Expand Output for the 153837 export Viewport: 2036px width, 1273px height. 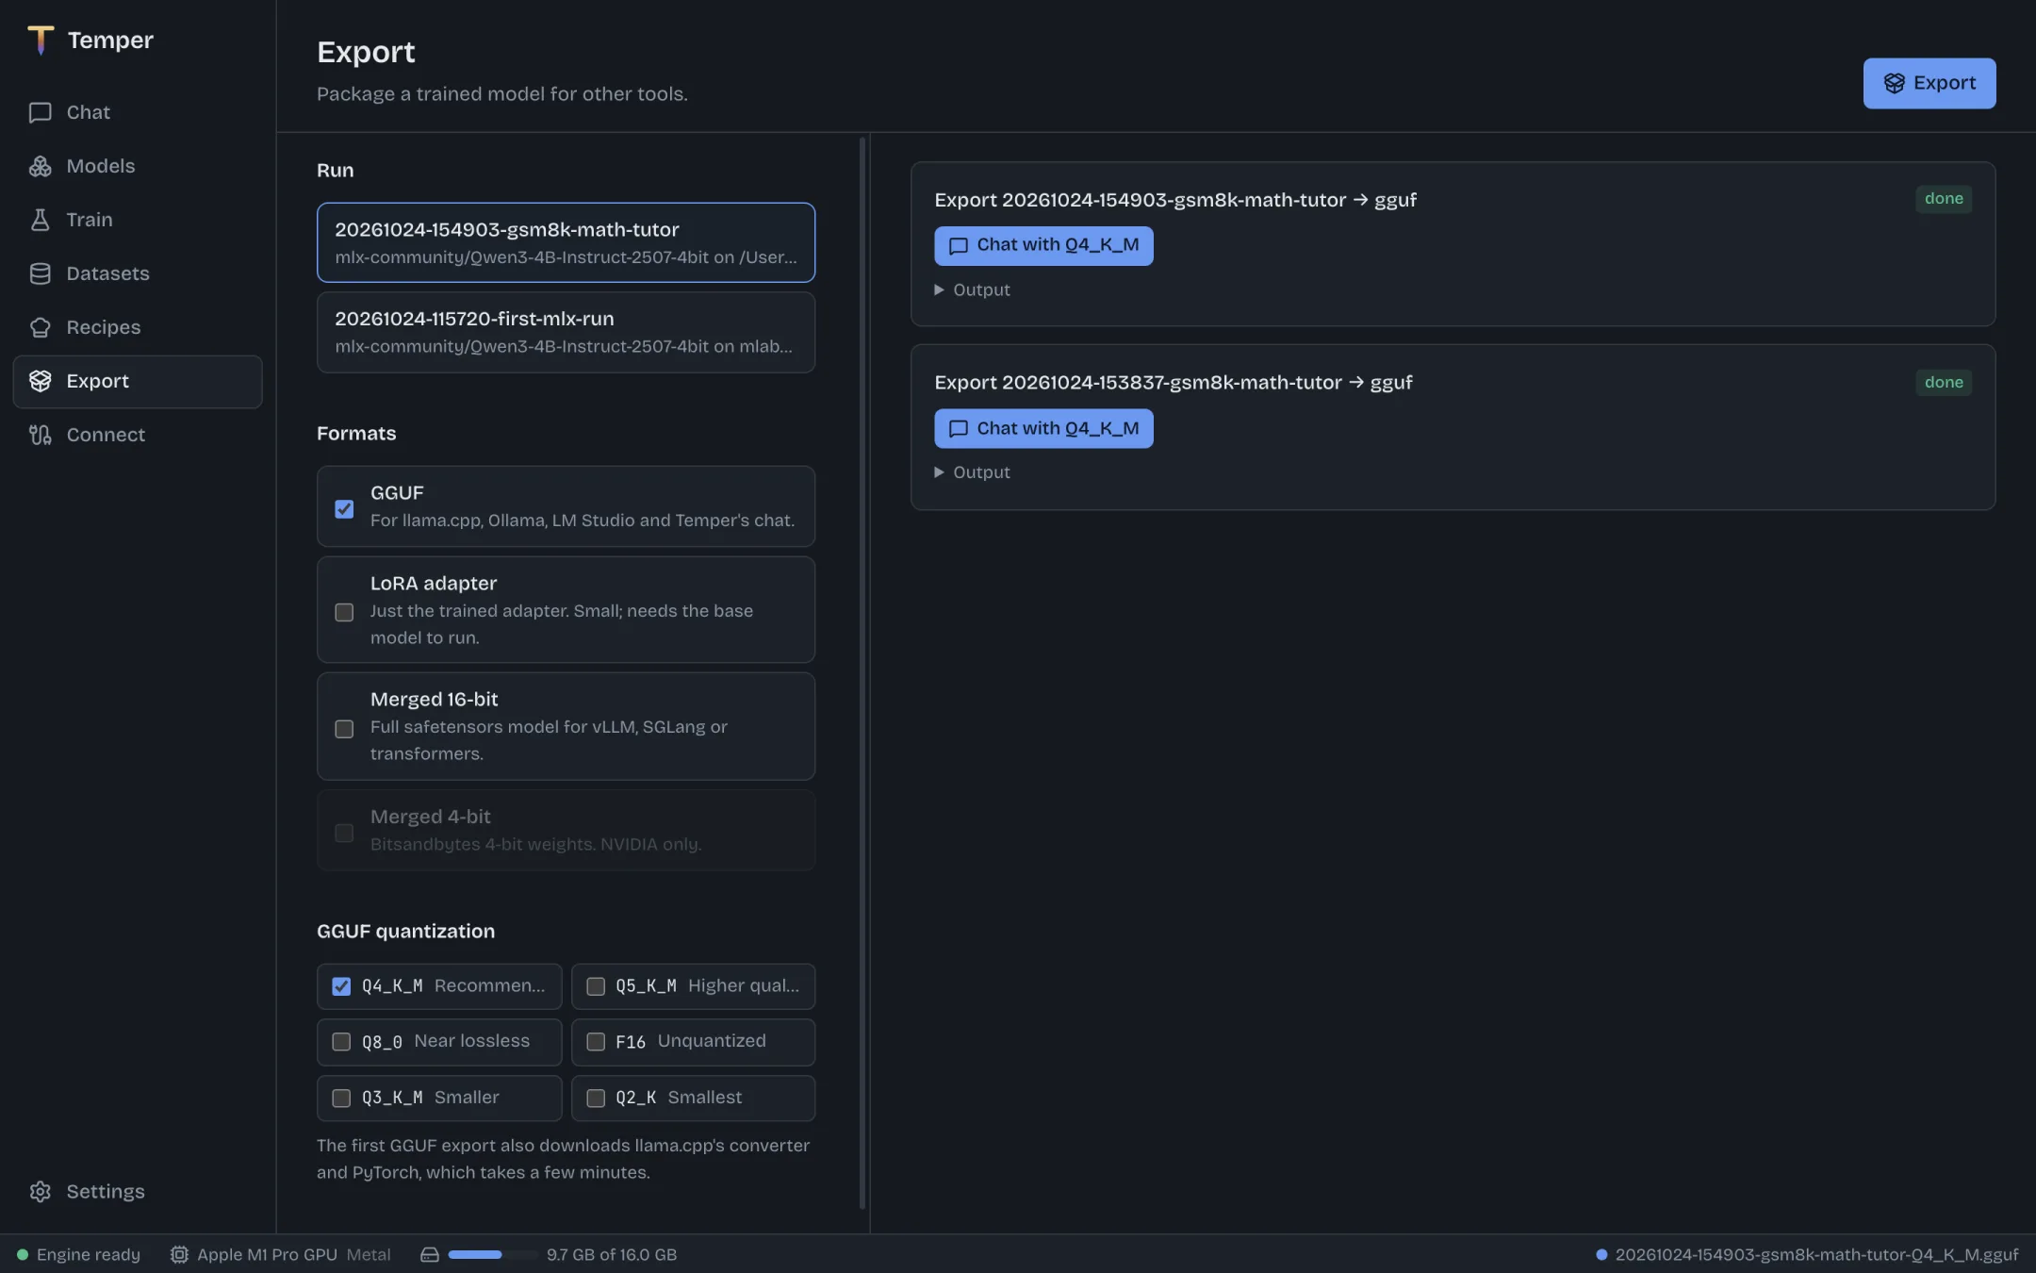972,472
